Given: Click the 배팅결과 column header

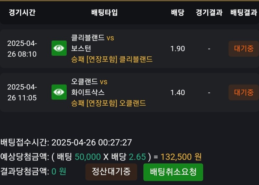Looking at the screenshot, I should point(243,13).
